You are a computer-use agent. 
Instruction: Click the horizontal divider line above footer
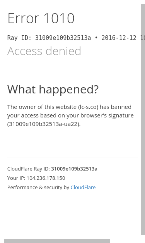72,157
